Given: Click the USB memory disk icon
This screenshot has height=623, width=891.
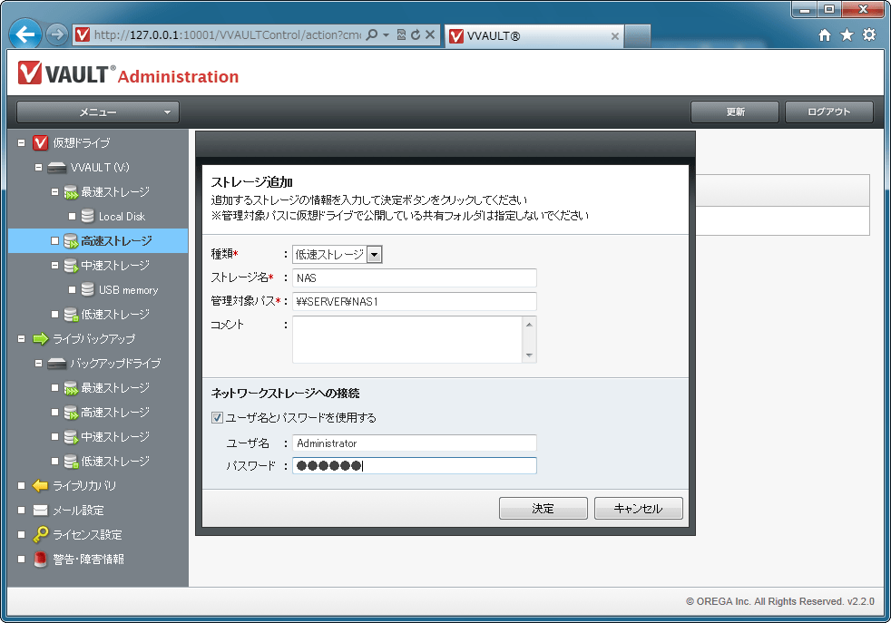Looking at the screenshot, I should [87, 289].
